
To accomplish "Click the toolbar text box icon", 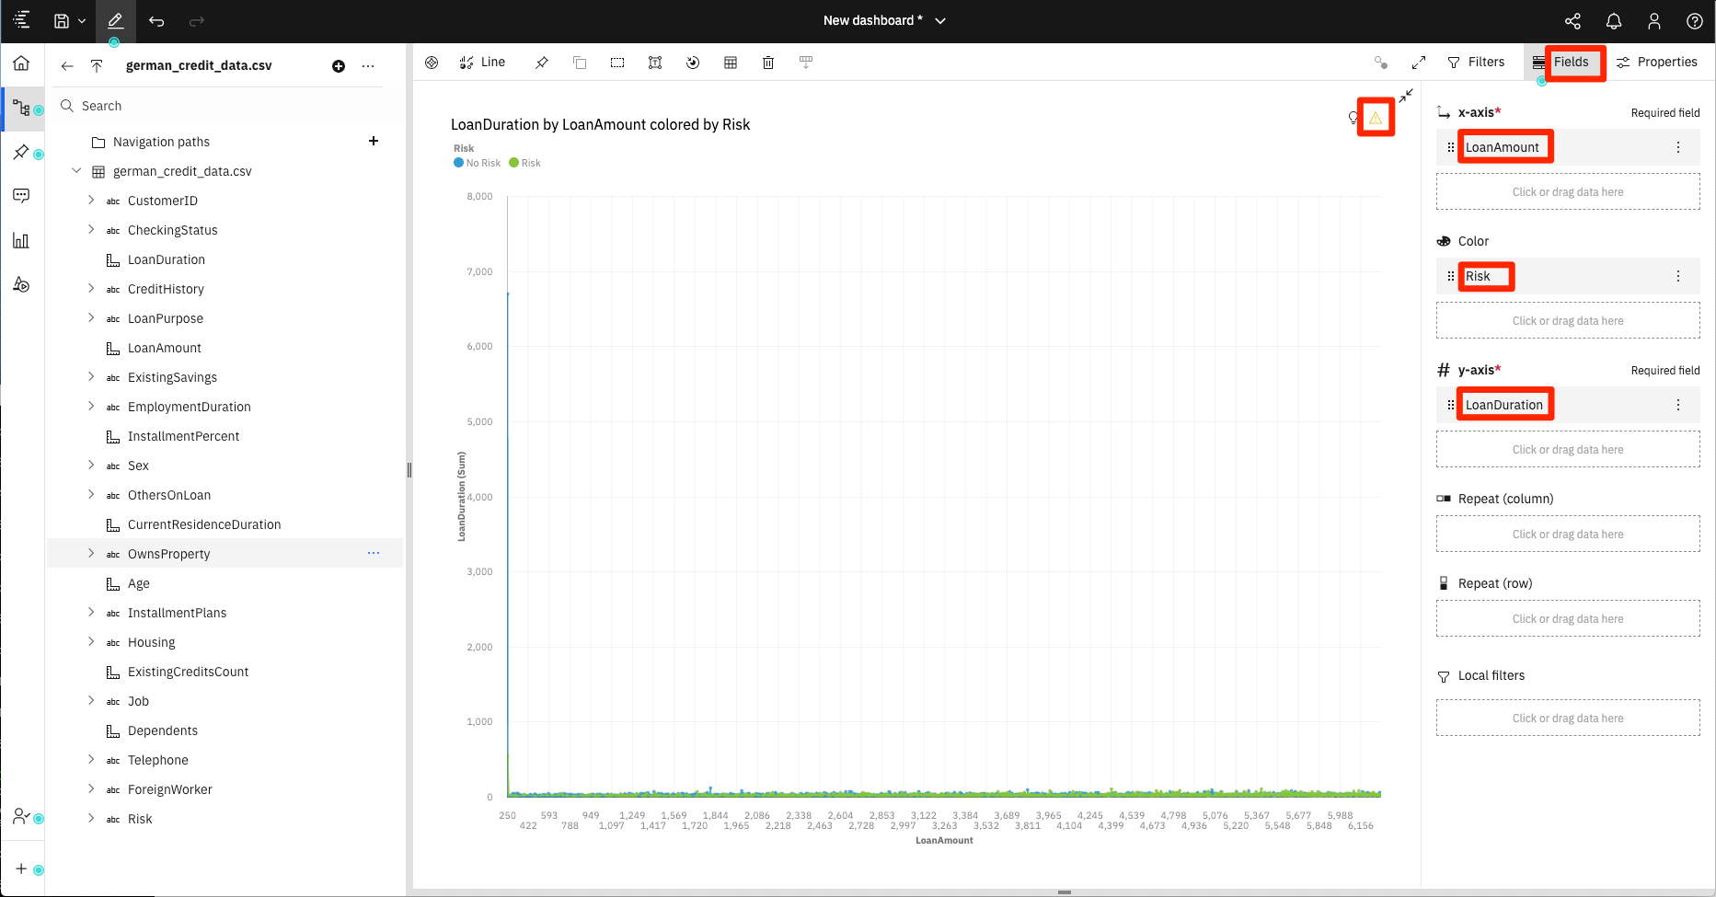I will point(655,63).
